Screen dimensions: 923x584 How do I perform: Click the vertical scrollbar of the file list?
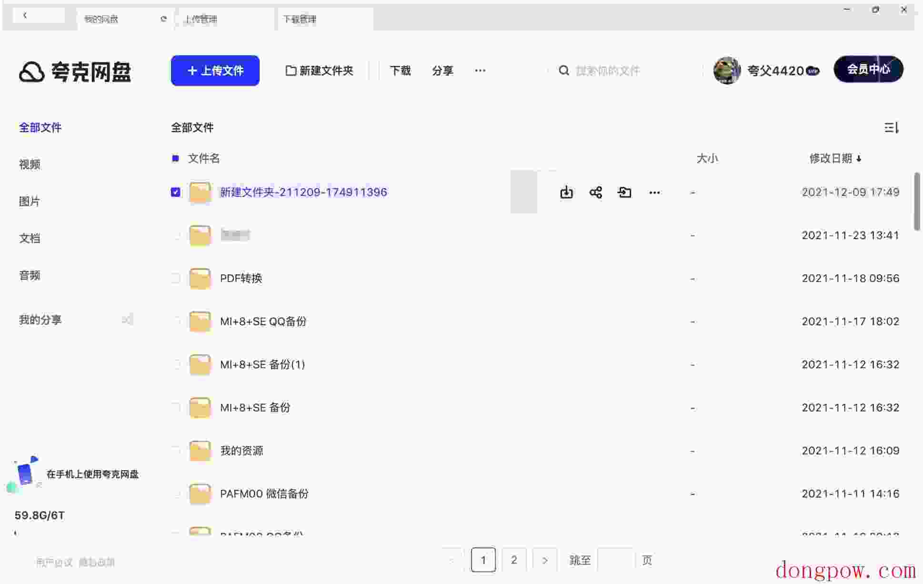pyautogui.click(x=917, y=201)
